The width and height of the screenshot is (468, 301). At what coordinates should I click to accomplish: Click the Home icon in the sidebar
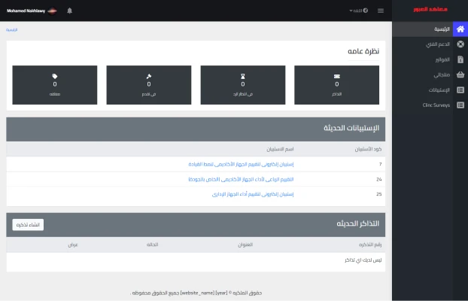[460, 29]
